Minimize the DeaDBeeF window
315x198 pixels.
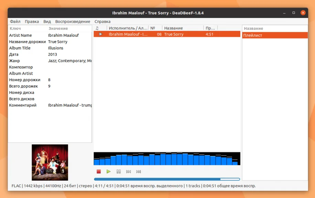pos(284,13)
